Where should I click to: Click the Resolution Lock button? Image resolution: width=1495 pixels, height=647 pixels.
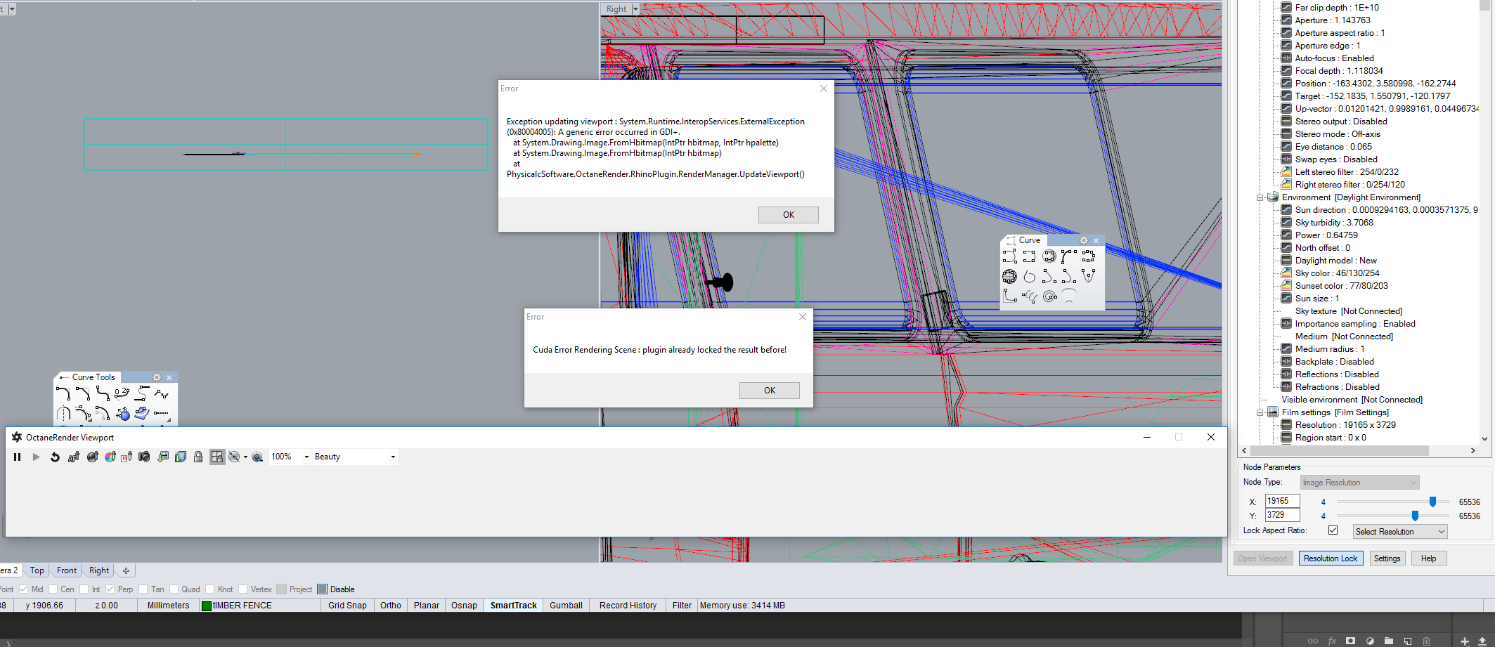(1331, 558)
